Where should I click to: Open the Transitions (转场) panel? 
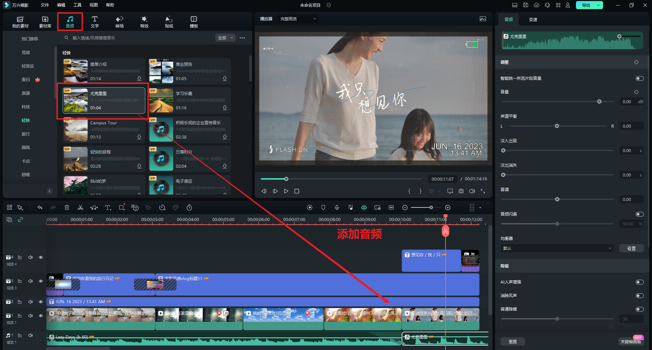120,22
